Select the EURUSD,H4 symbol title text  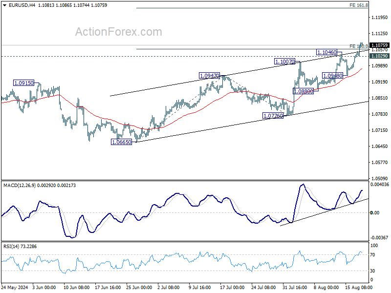point(22,5)
